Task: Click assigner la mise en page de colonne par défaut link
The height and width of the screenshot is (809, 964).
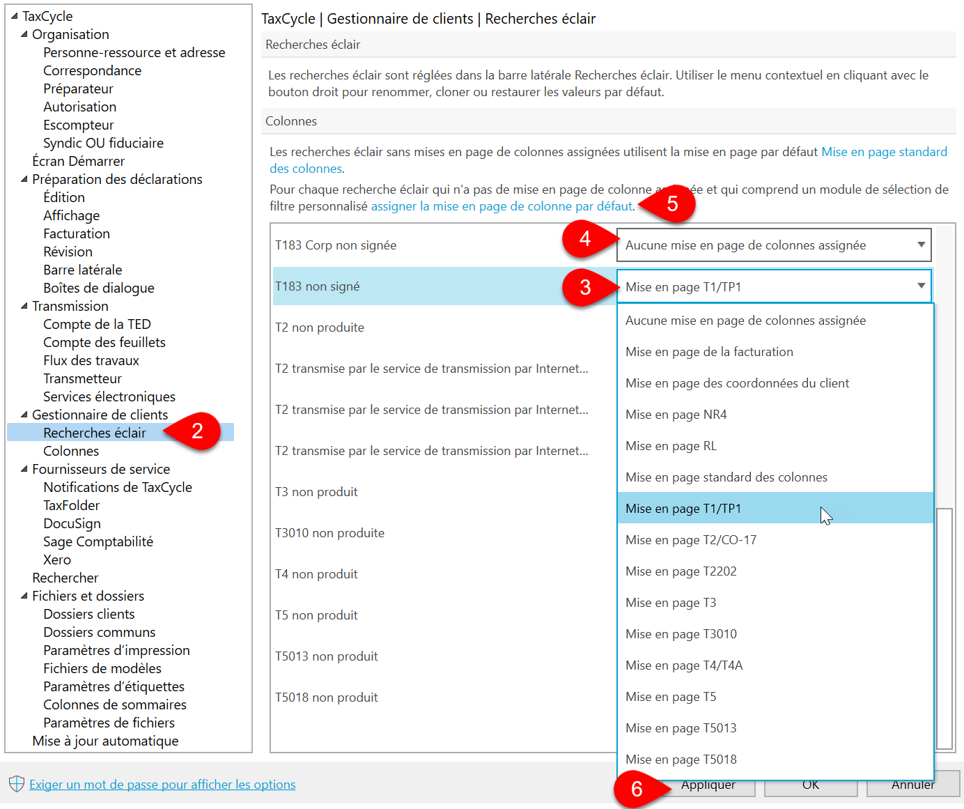Action: point(502,206)
